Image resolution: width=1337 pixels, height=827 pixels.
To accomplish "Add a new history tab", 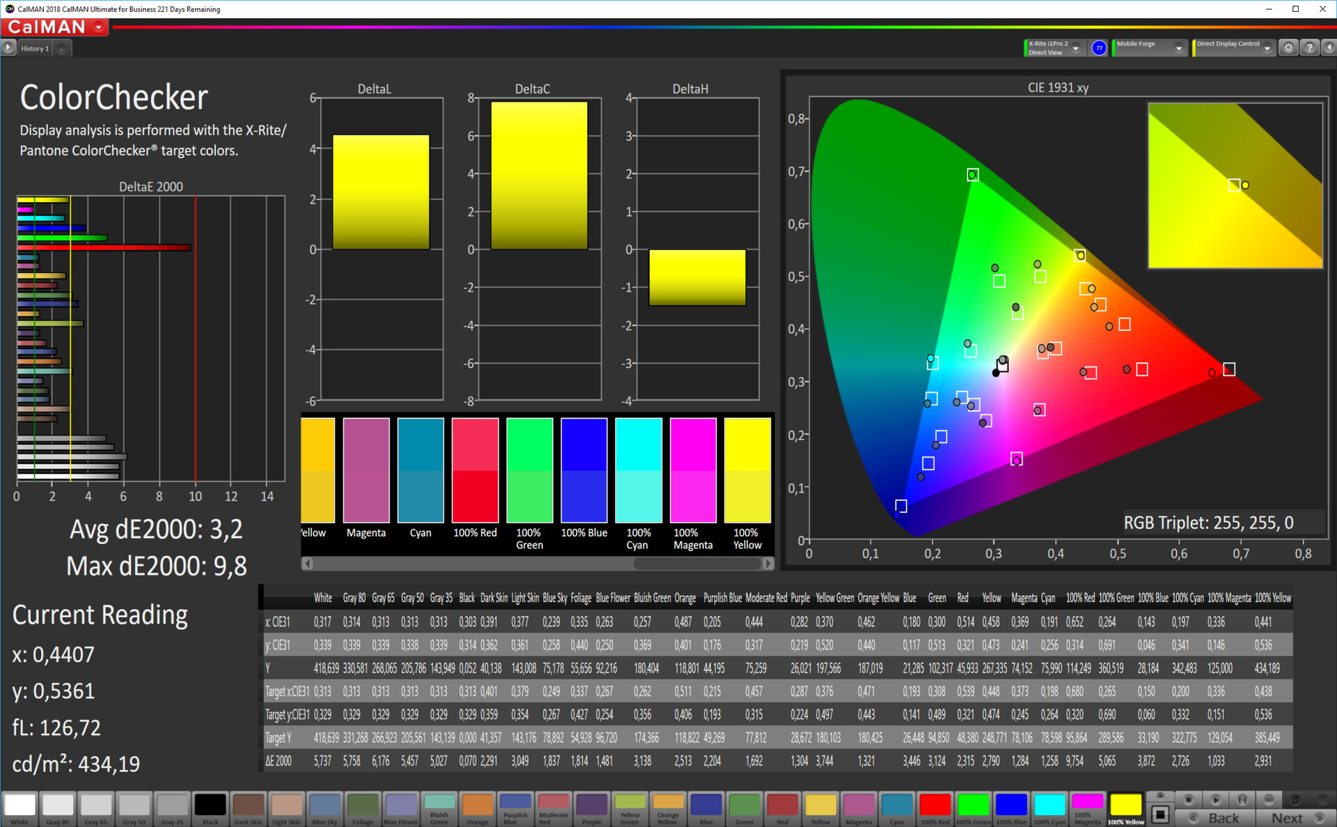I will pyautogui.click(x=62, y=48).
